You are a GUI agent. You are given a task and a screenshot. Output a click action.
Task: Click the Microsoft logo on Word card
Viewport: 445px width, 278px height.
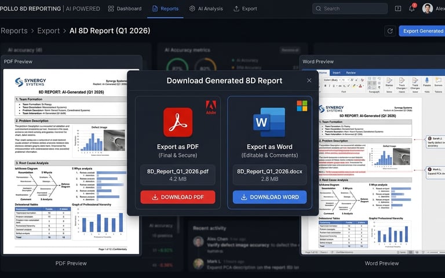(x=302, y=106)
